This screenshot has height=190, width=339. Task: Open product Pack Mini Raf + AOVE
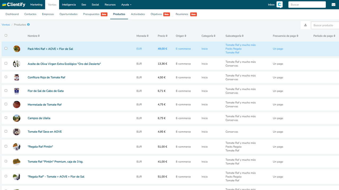(x=50, y=49)
